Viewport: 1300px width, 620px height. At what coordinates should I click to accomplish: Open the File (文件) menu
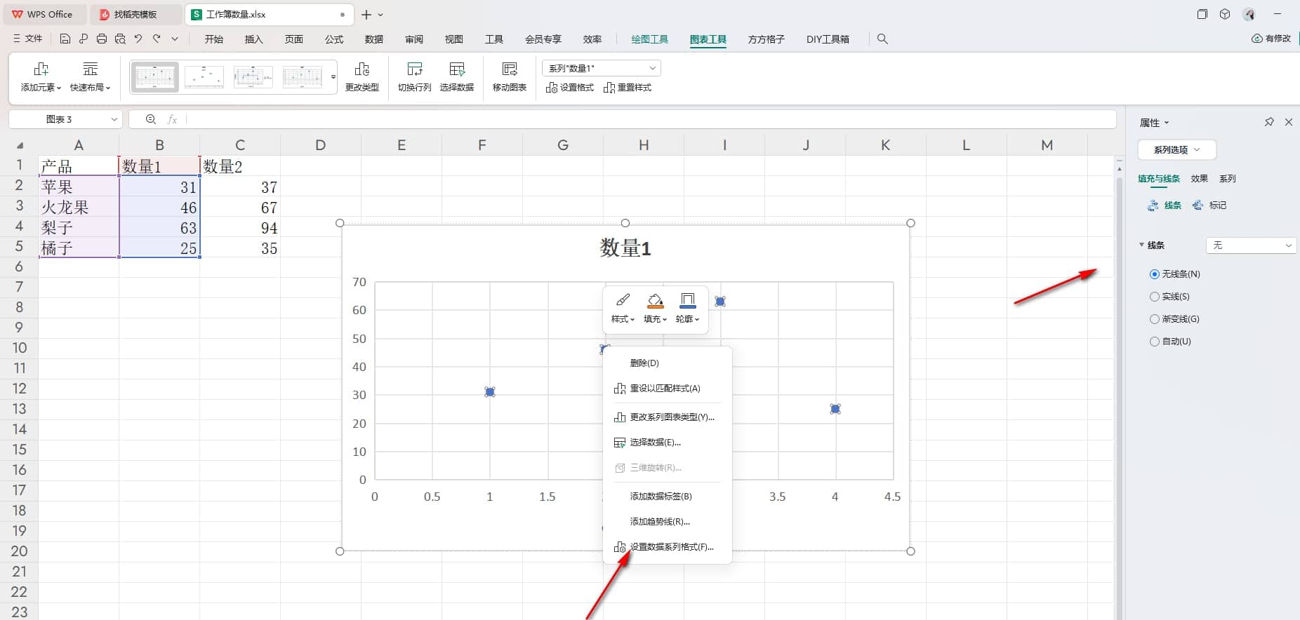click(27, 39)
